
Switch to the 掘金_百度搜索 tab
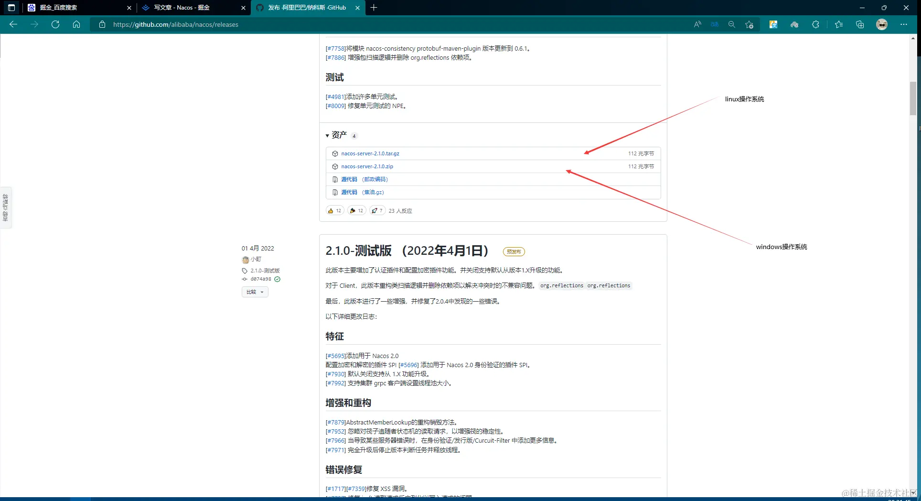click(80, 8)
